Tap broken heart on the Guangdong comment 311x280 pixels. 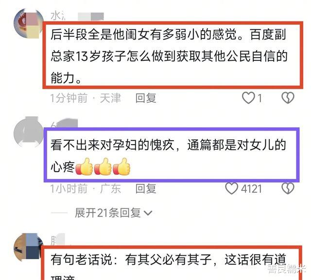tap(288, 188)
